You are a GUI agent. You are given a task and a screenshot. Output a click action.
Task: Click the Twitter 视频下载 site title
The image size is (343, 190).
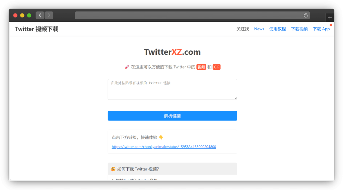click(x=37, y=29)
